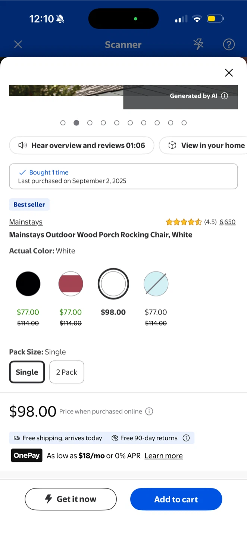Open OnePay Learn more link

tap(163, 456)
